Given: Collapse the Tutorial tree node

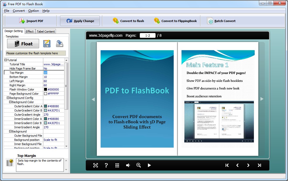Looking at the screenshot, I should pos(6,60).
